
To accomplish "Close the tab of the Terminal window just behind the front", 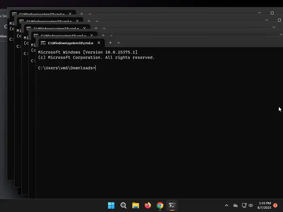I will click(92, 35).
